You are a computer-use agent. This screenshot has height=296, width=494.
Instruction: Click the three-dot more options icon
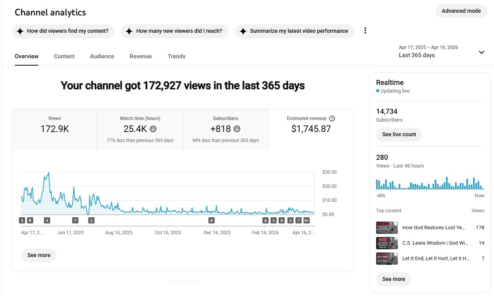click(x=365, y=31)
